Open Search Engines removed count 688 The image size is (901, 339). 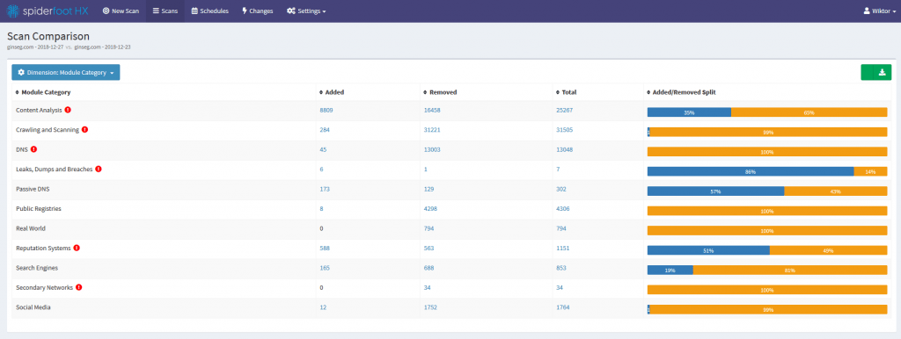click(429, 268)
